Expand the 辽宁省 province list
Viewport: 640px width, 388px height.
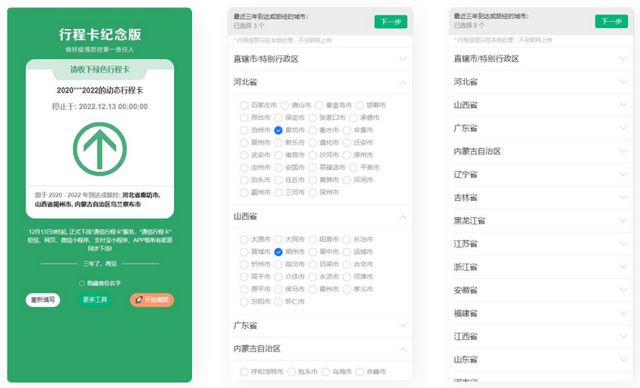tap(624, 174)
